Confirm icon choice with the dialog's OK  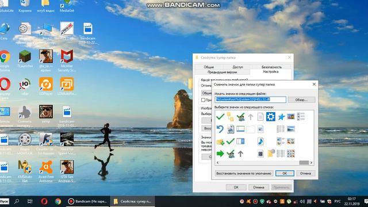(285, 174)
